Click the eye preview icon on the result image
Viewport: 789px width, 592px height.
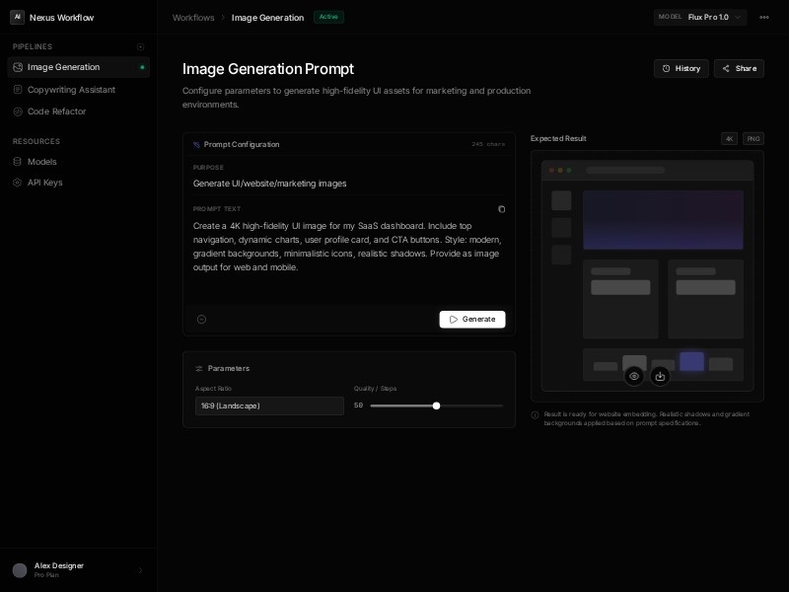pos(634,376)
